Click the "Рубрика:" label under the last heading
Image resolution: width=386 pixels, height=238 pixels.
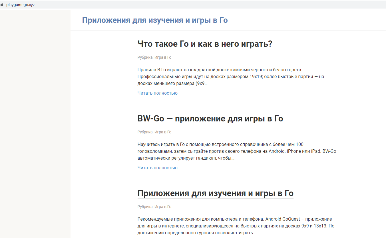(x=145, y=207)
